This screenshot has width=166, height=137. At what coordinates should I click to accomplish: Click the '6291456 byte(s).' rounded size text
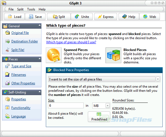click(x=124, y=109)
